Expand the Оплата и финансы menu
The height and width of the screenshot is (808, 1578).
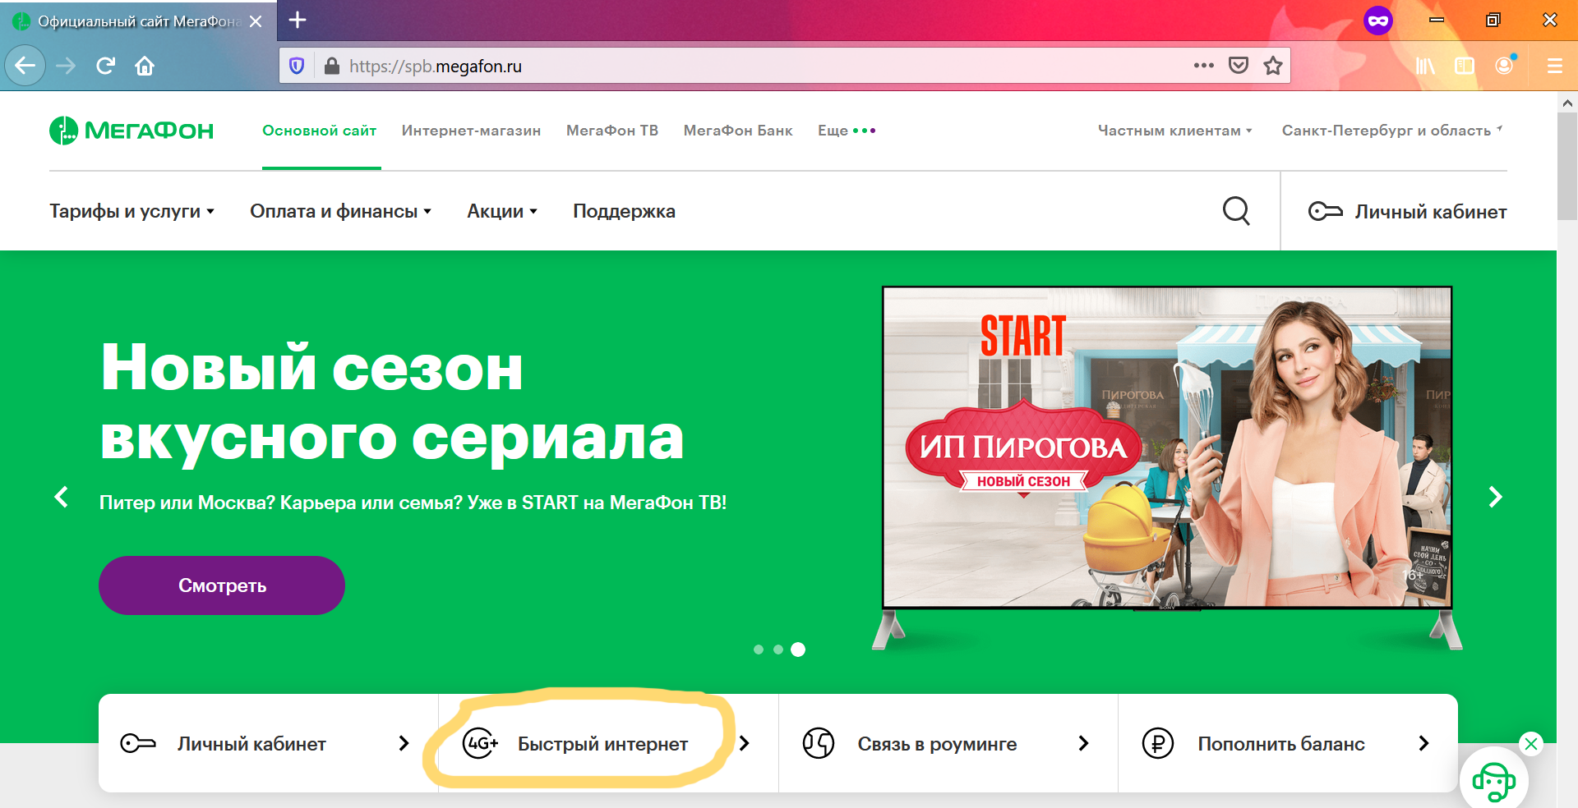point(340,211)
